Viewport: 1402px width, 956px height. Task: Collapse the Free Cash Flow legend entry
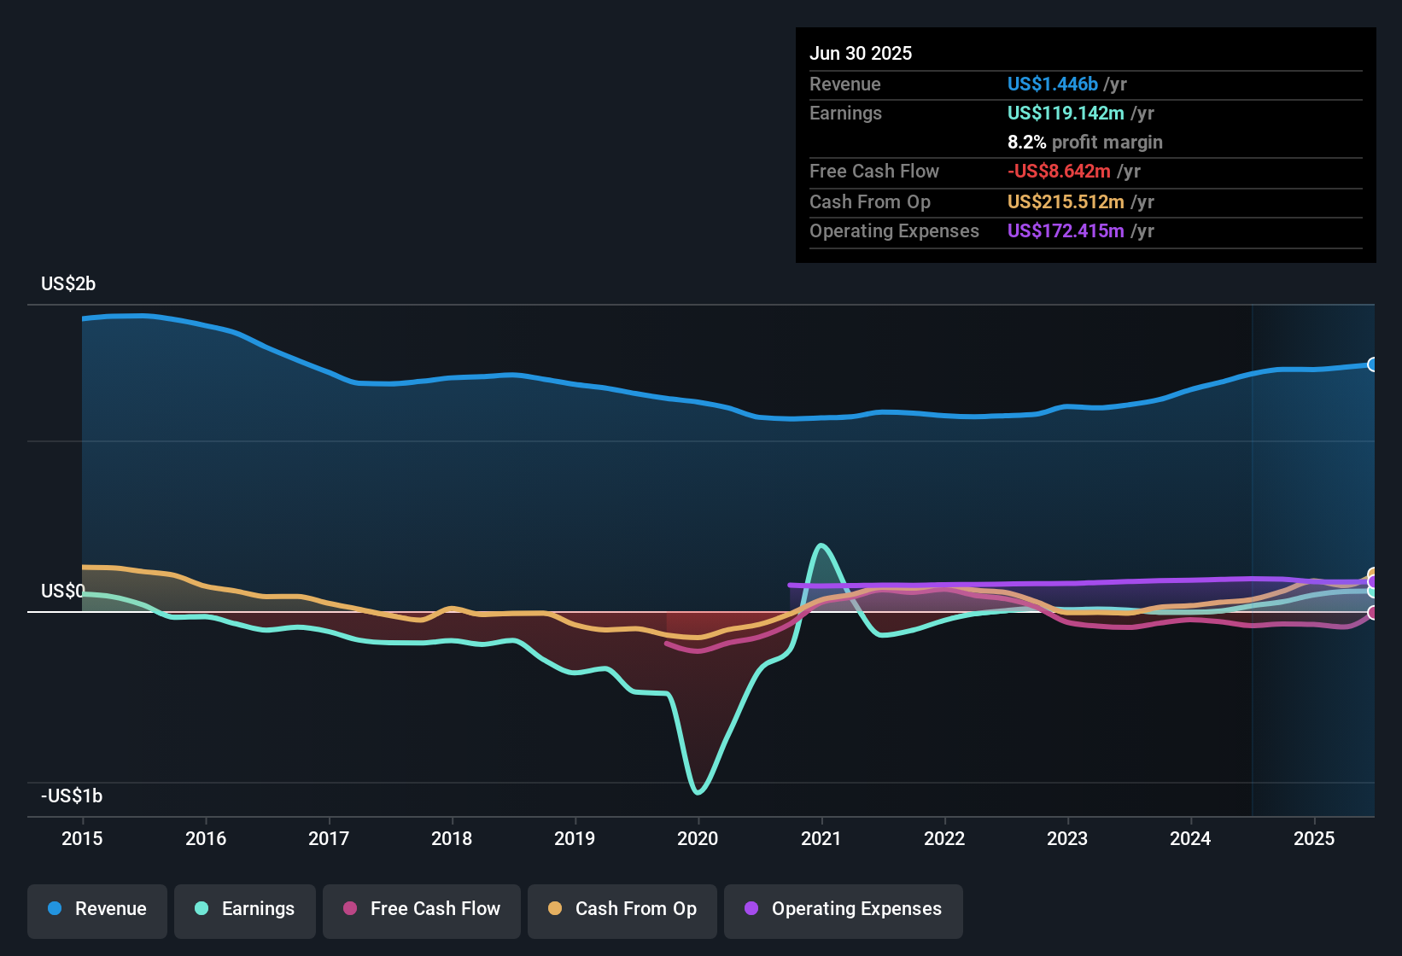pos(421,910)
